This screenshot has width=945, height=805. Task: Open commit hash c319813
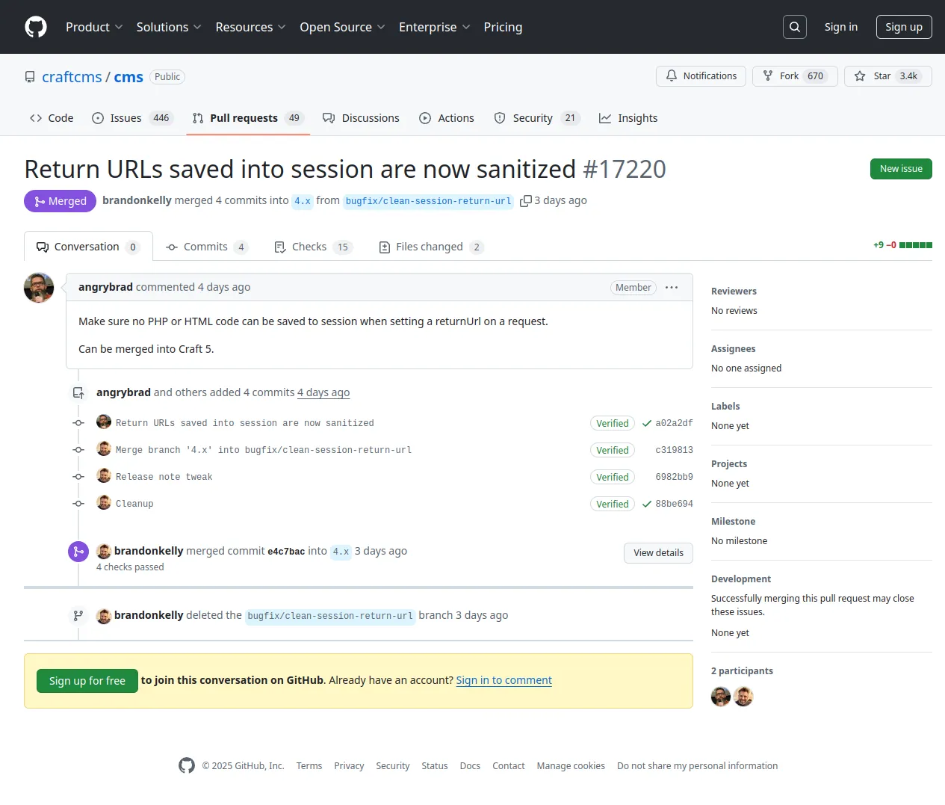[674, 450]
